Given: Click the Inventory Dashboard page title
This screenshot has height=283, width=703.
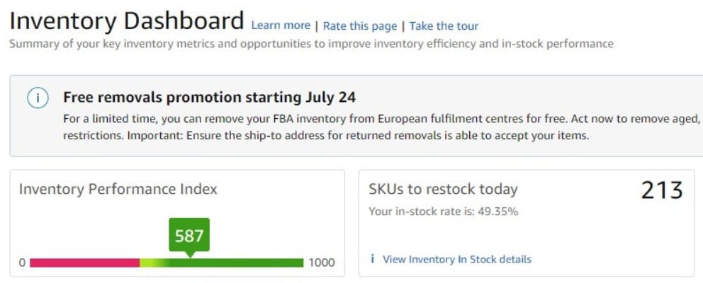Looking at the screenshot, I should 127,21.
